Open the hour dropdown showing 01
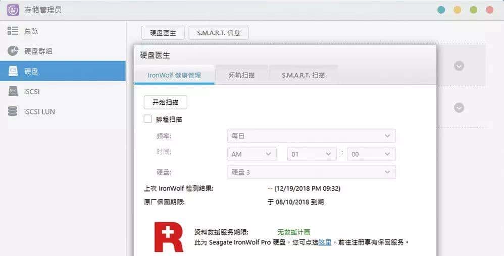The height and width of the screenshot is (256, 504). [x=312, y=154]
